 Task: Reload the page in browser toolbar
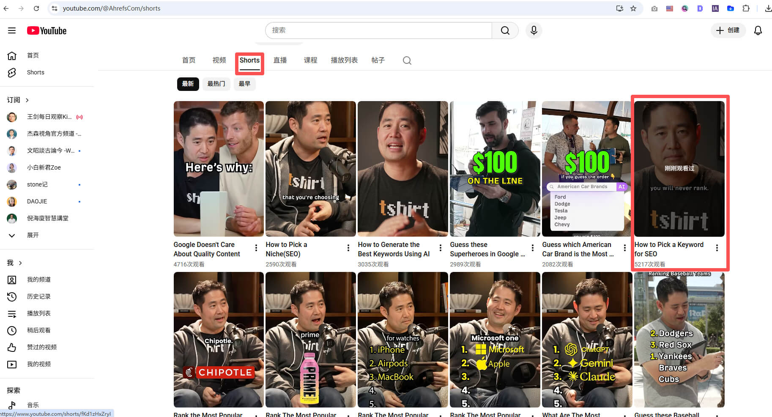36,8
